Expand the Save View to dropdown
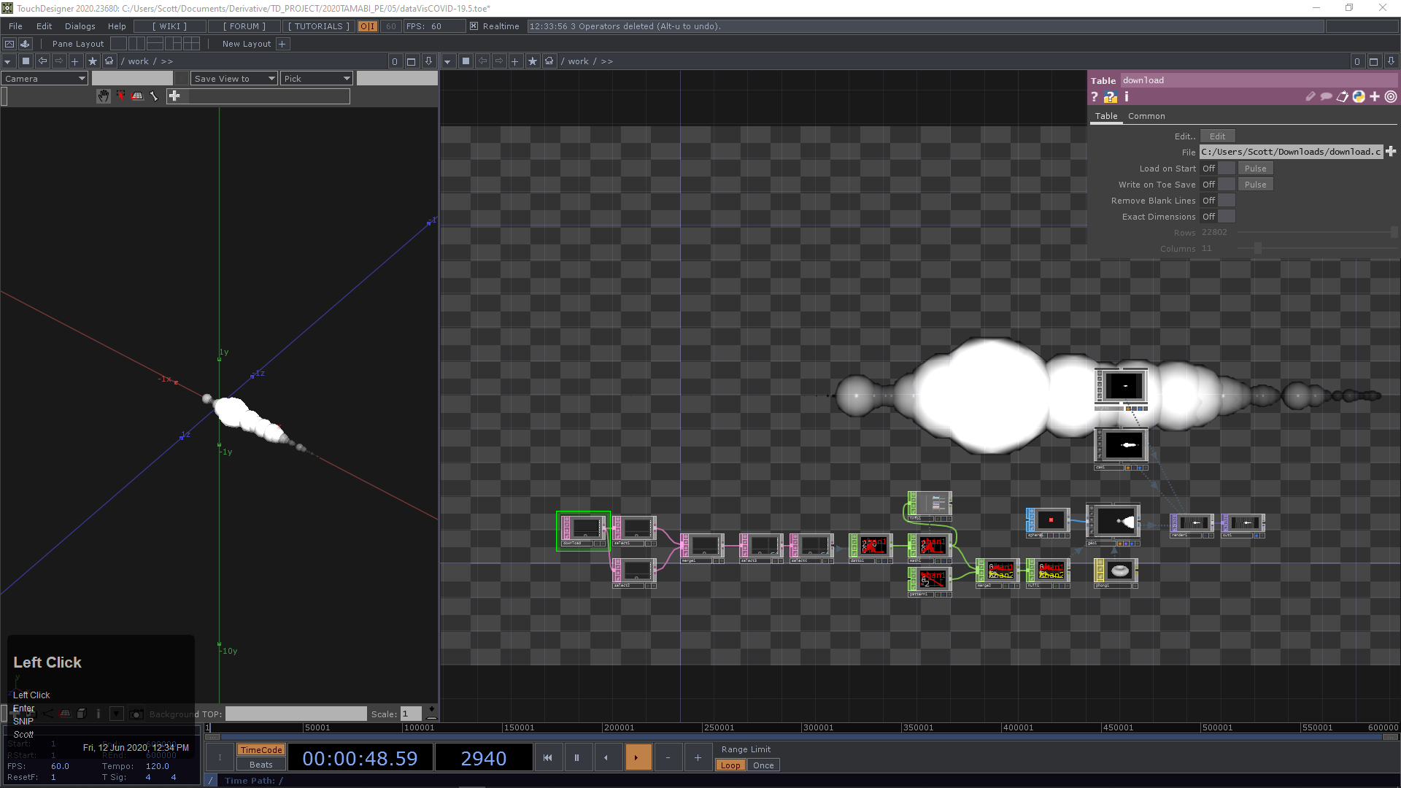The width and height of the screenshot is (1401, 788). [x=234, y=79]
